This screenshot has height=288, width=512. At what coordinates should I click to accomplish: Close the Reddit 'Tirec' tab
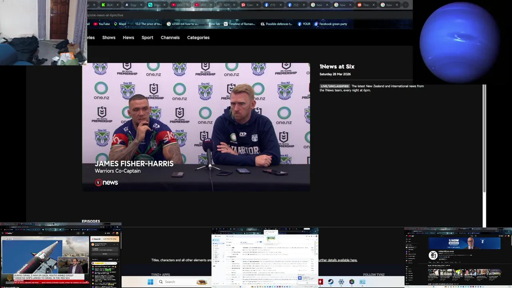click(x=373, y=5)
